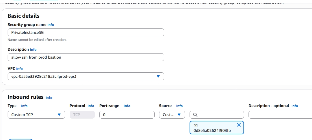Image resolution: width=312 pixels, height=140 pixels.
Task: Click into the Port range input
Action: [127, 115]
